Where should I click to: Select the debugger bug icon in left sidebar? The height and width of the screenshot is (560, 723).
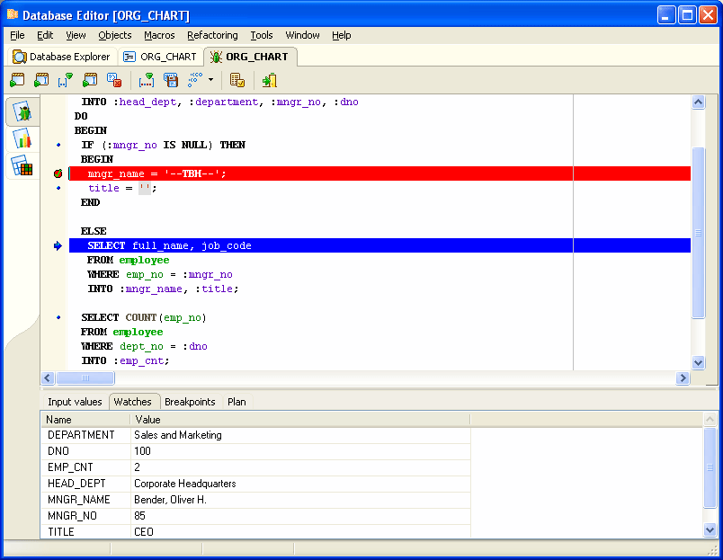pos(22,112)
